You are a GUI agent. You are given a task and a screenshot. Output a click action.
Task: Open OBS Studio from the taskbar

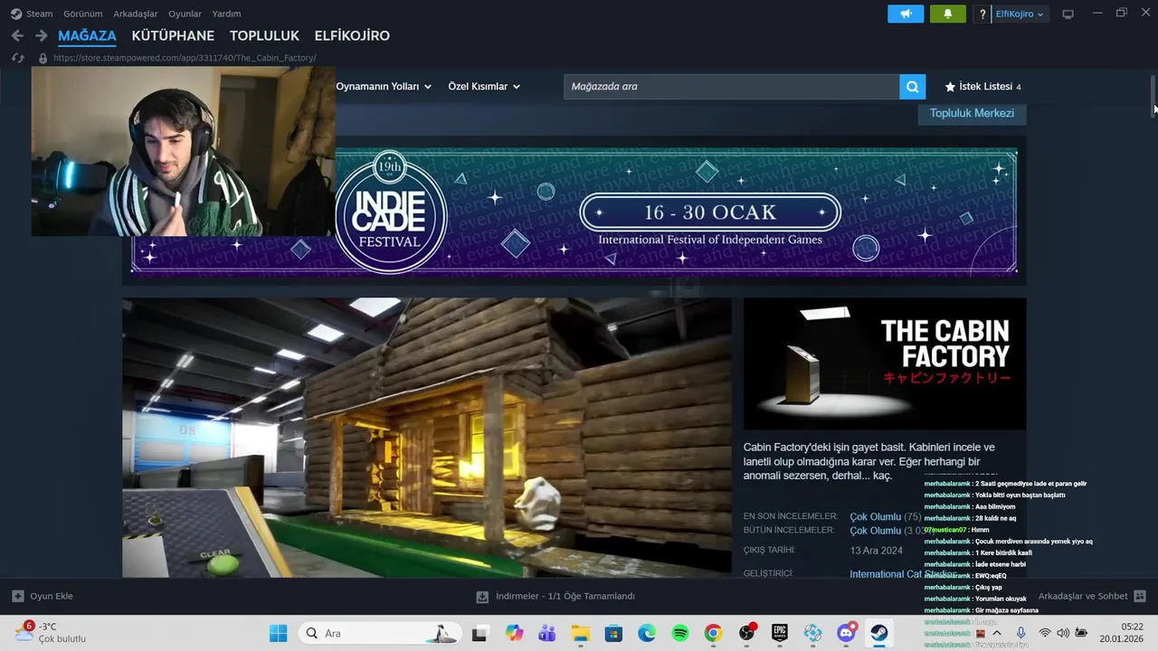(x=747, y=633)
